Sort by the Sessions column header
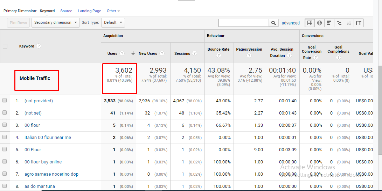Image resolution: width=382 pixels, height=191 pixels. [182, 53]
